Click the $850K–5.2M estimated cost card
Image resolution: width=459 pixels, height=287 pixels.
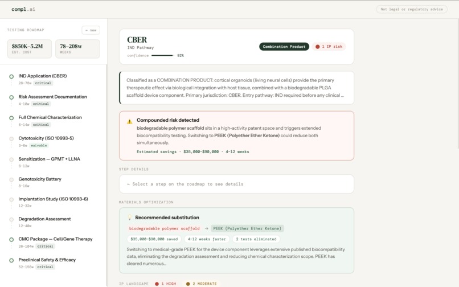[x=29, y=48]
